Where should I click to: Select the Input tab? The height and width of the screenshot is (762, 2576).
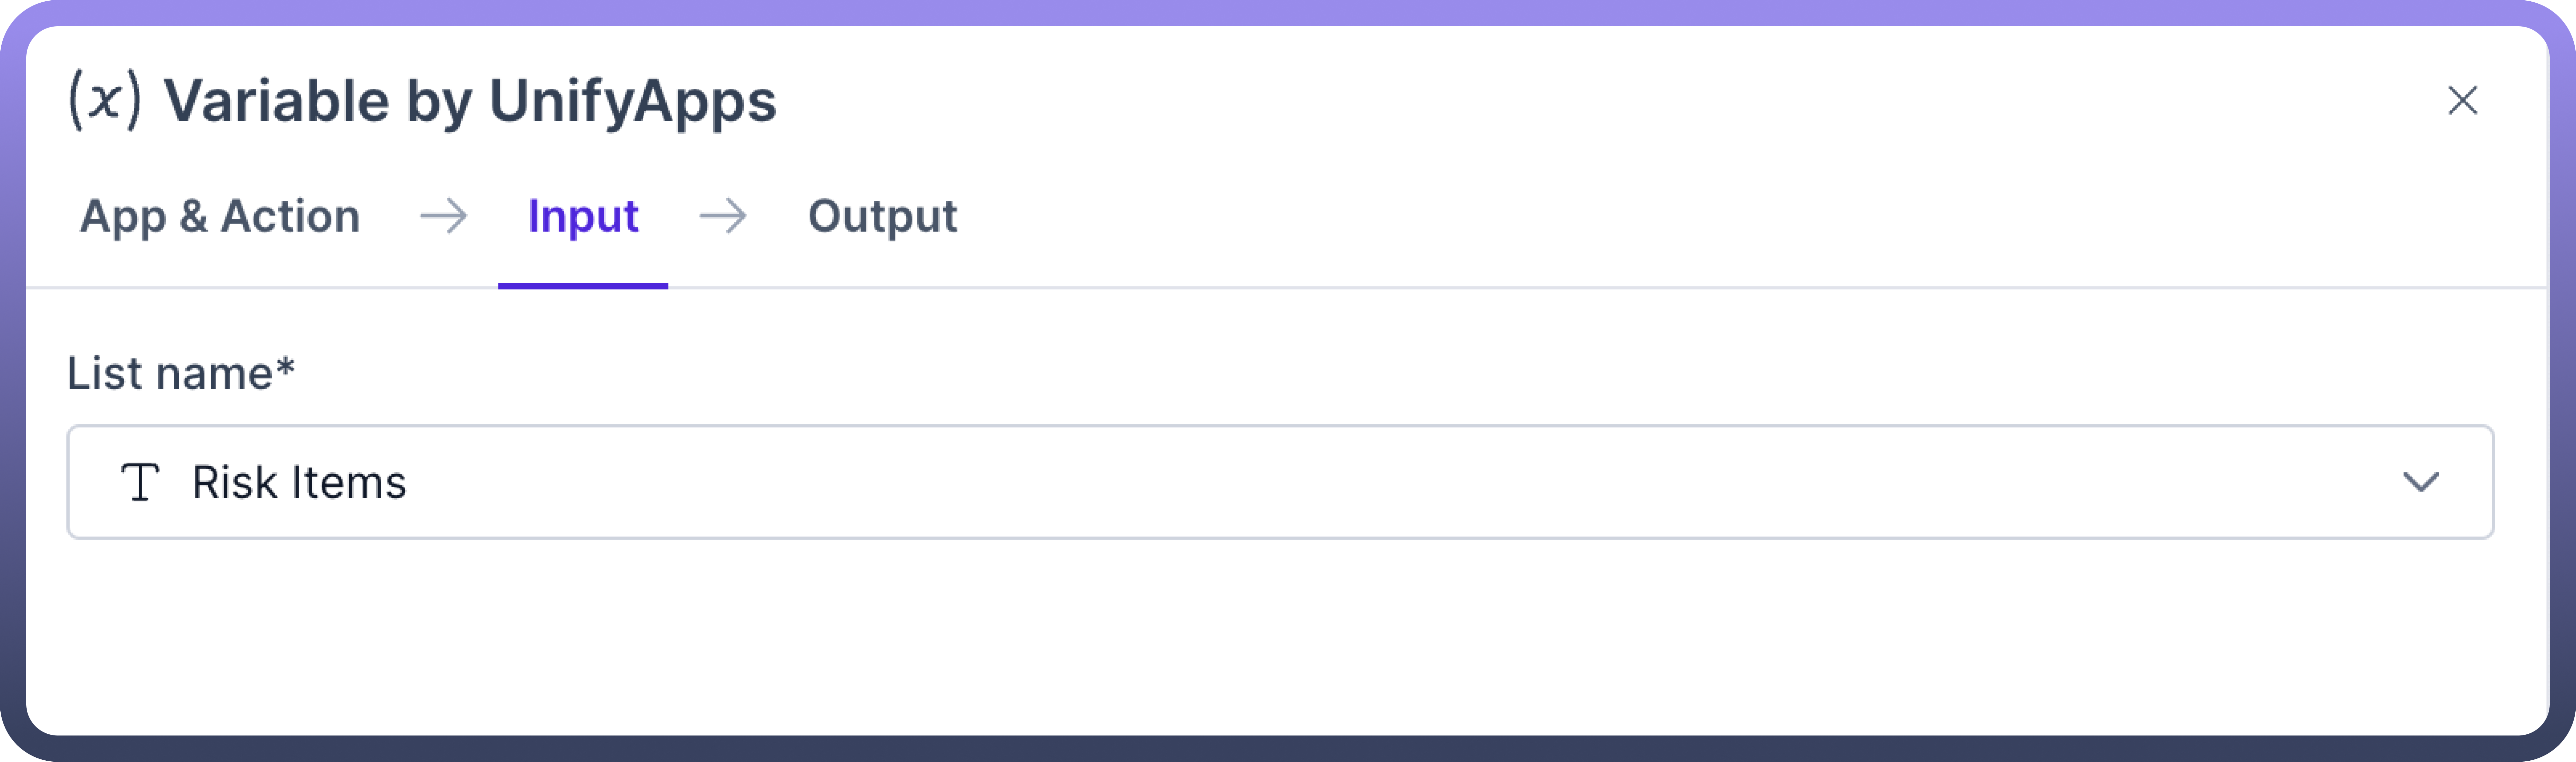coord(583,216)
